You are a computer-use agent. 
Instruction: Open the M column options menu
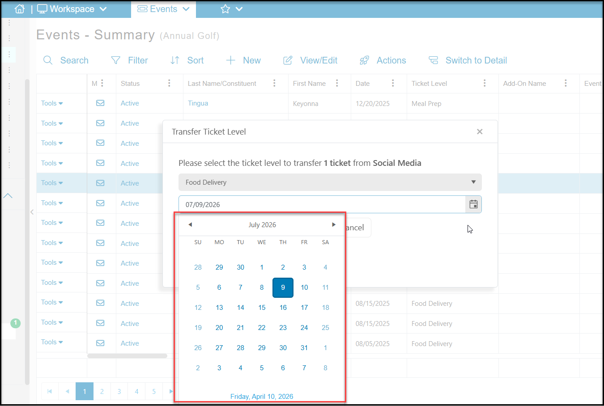(102, 83)
